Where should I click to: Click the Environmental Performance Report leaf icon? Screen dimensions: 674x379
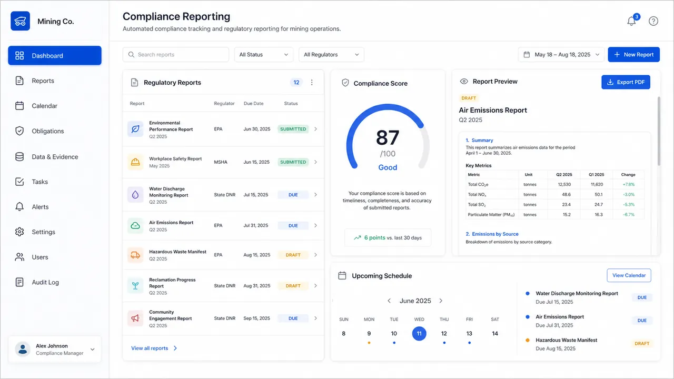coord(135,129)
